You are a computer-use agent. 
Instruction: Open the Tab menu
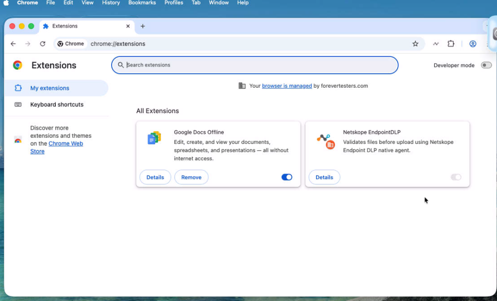click(196, 3)
